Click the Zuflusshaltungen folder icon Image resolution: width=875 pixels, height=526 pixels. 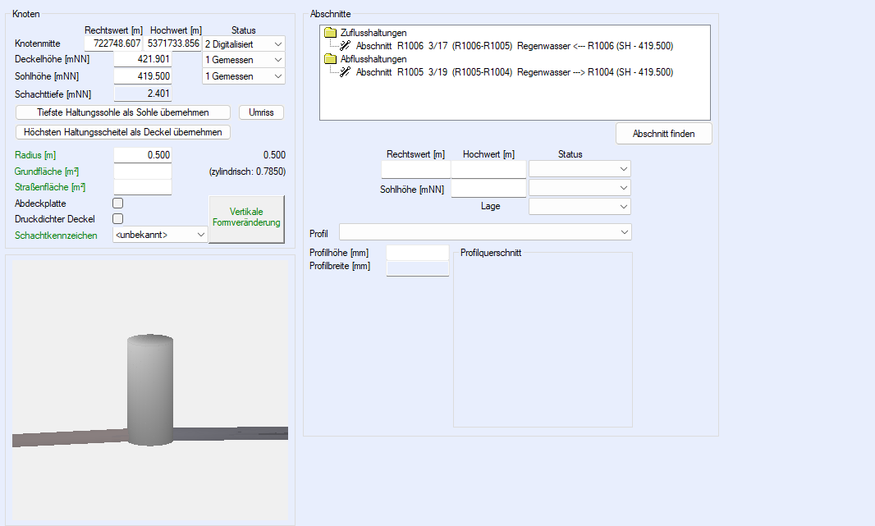tap(331, 33)
